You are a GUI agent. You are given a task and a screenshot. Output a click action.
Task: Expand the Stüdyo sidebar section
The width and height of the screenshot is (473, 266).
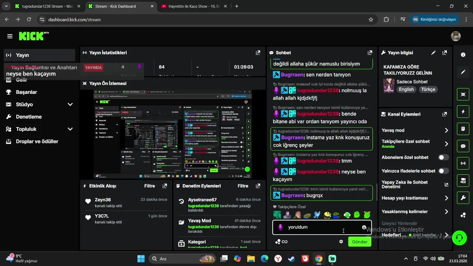70,105
